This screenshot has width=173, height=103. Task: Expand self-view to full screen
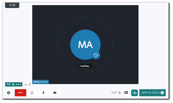coord(30,84)
